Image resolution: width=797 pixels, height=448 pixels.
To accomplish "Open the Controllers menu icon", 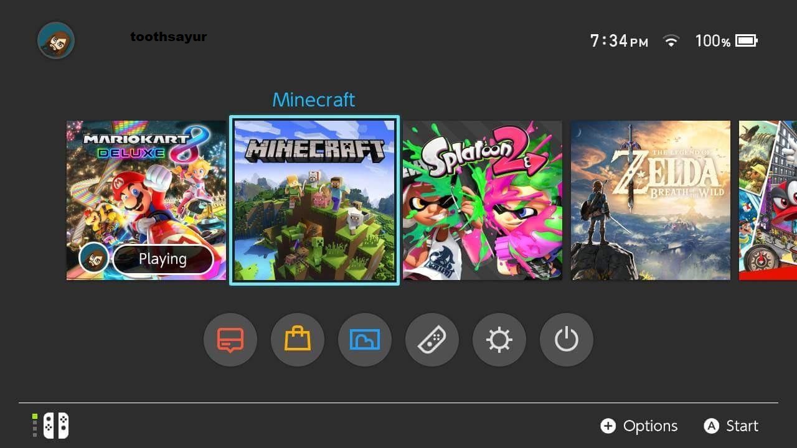I will [432, 340].
